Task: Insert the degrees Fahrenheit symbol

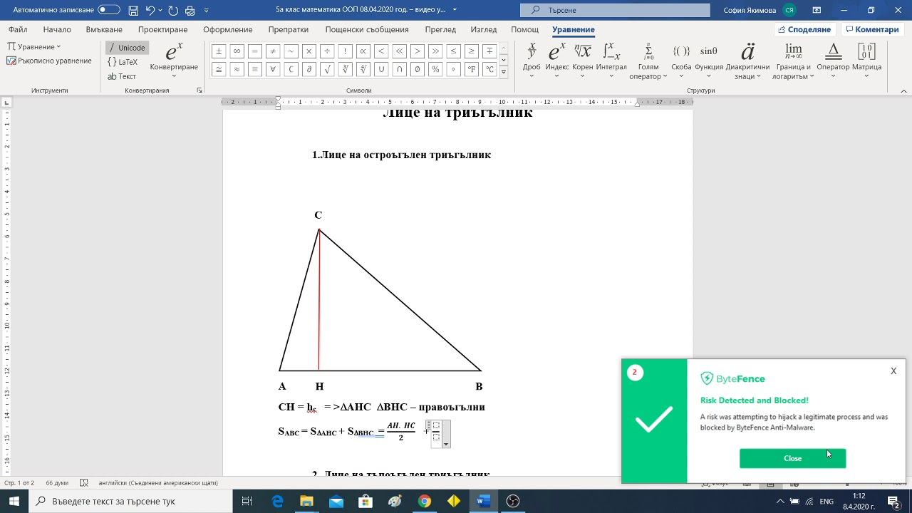Action: [x=471, y=69]
